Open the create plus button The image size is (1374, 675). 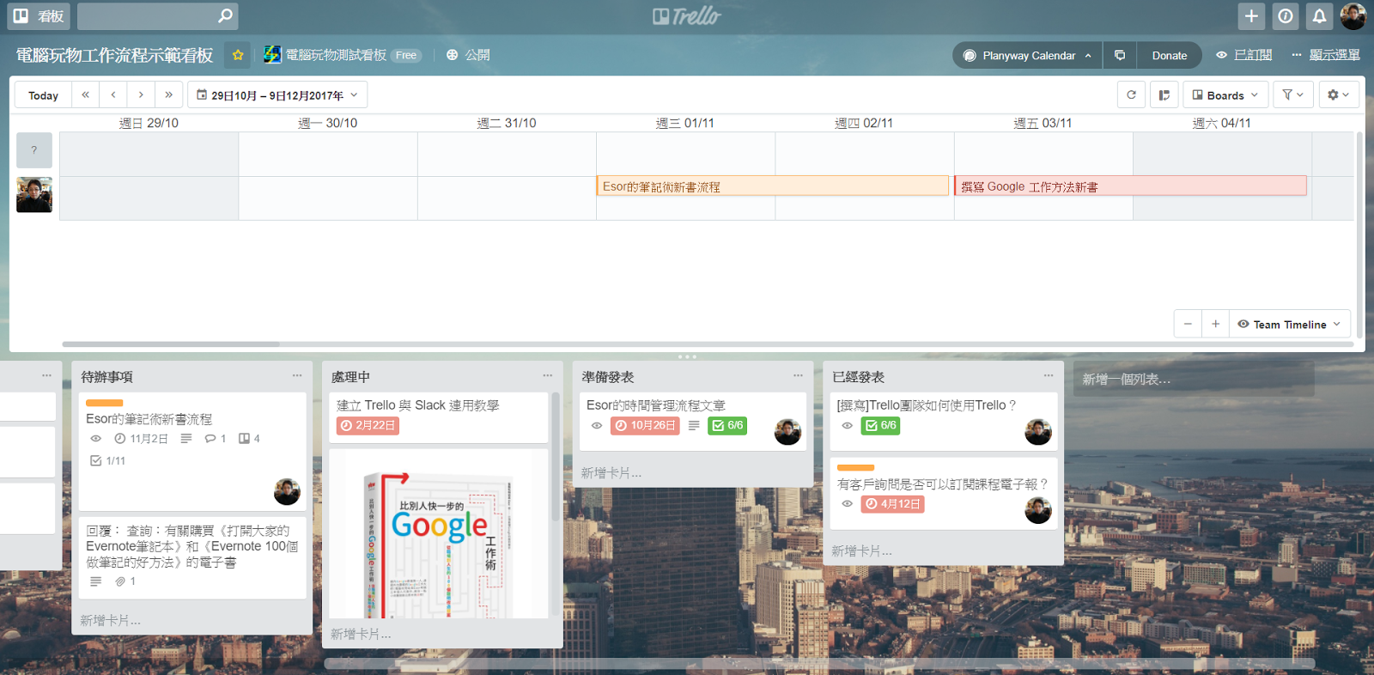click(1251, 15)
